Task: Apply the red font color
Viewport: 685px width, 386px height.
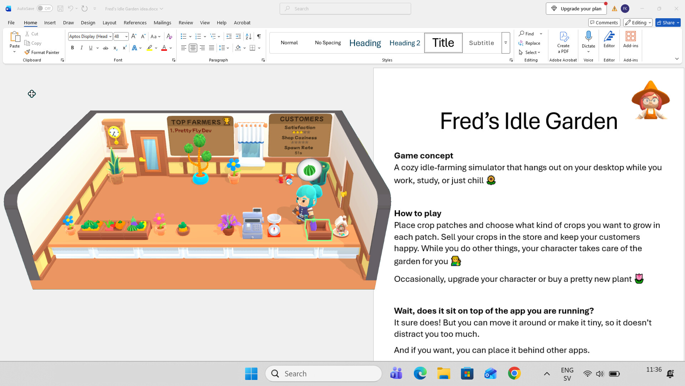Action: pos(164,48)
